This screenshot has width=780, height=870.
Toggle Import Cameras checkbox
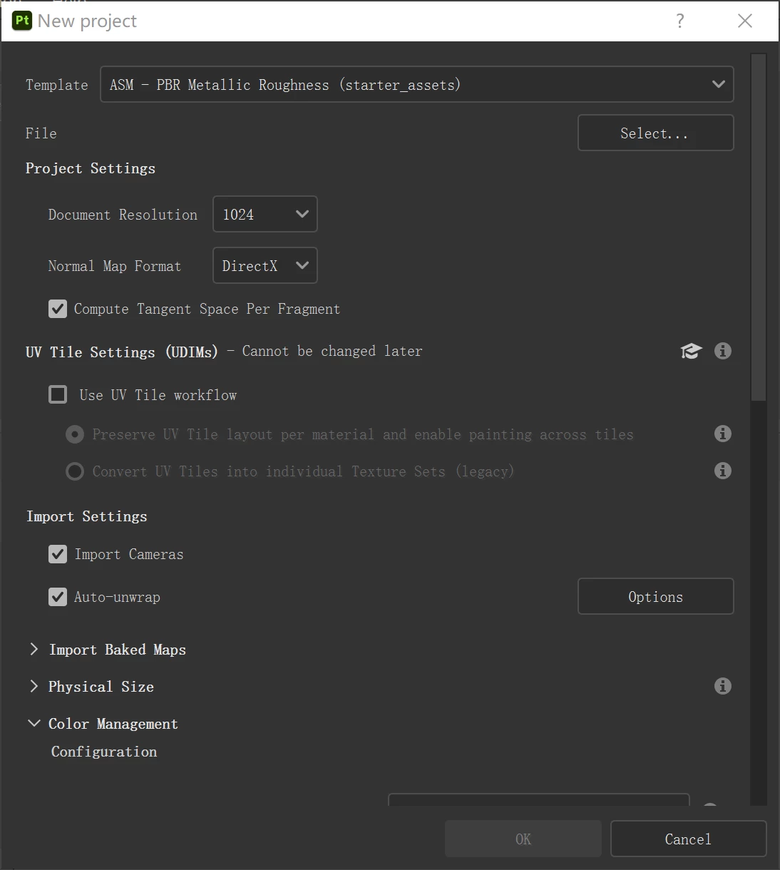click(x=58, y=554)
